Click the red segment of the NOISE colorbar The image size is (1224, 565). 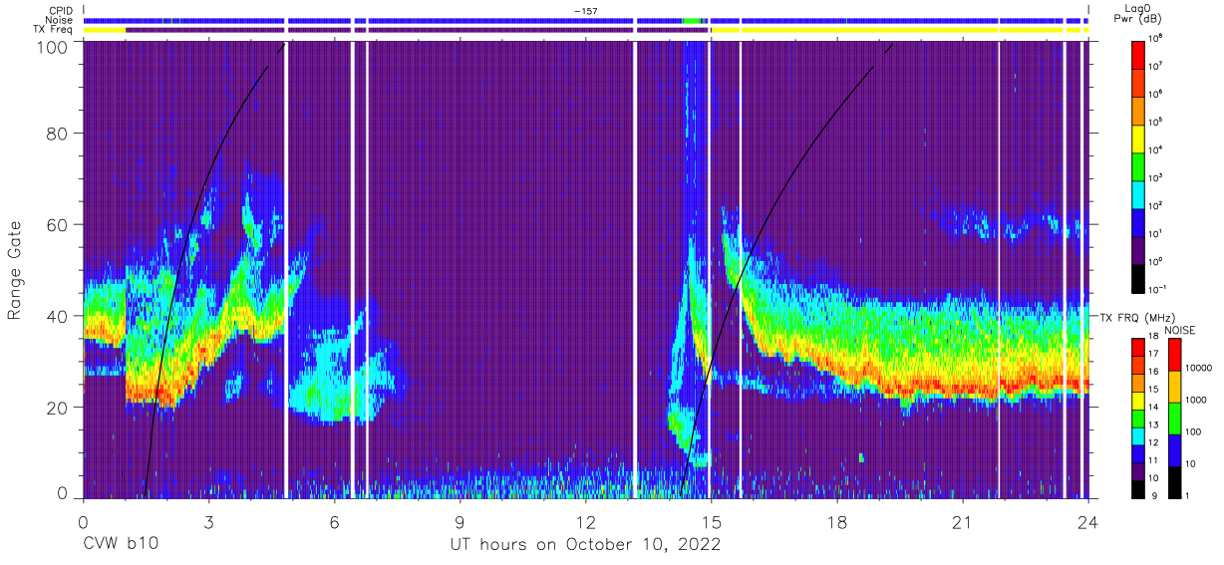click(1173, 355)
